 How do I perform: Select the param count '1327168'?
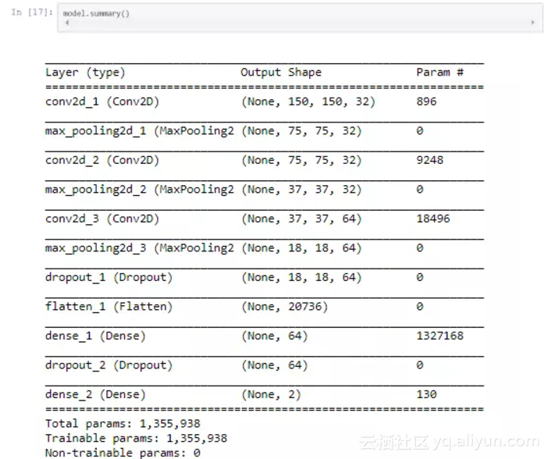pos(439,336)
